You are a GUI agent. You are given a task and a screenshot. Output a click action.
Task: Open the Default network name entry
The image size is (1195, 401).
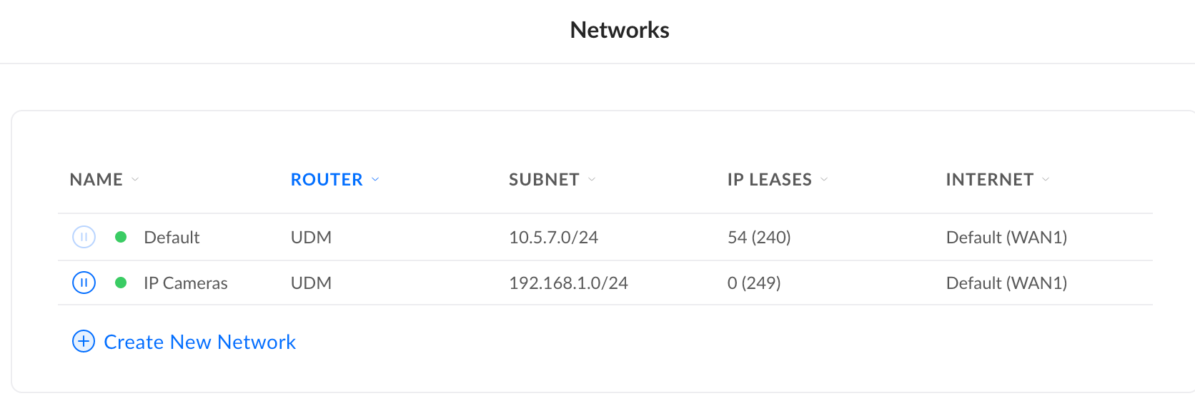172,238
